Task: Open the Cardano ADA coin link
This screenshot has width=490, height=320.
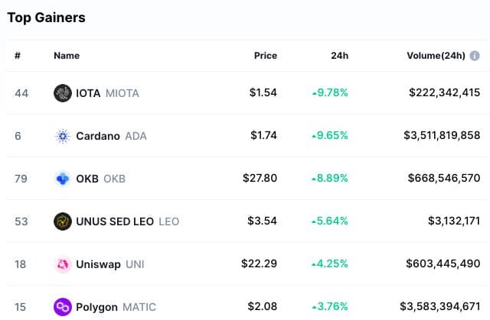Action: tap(111, 136)
